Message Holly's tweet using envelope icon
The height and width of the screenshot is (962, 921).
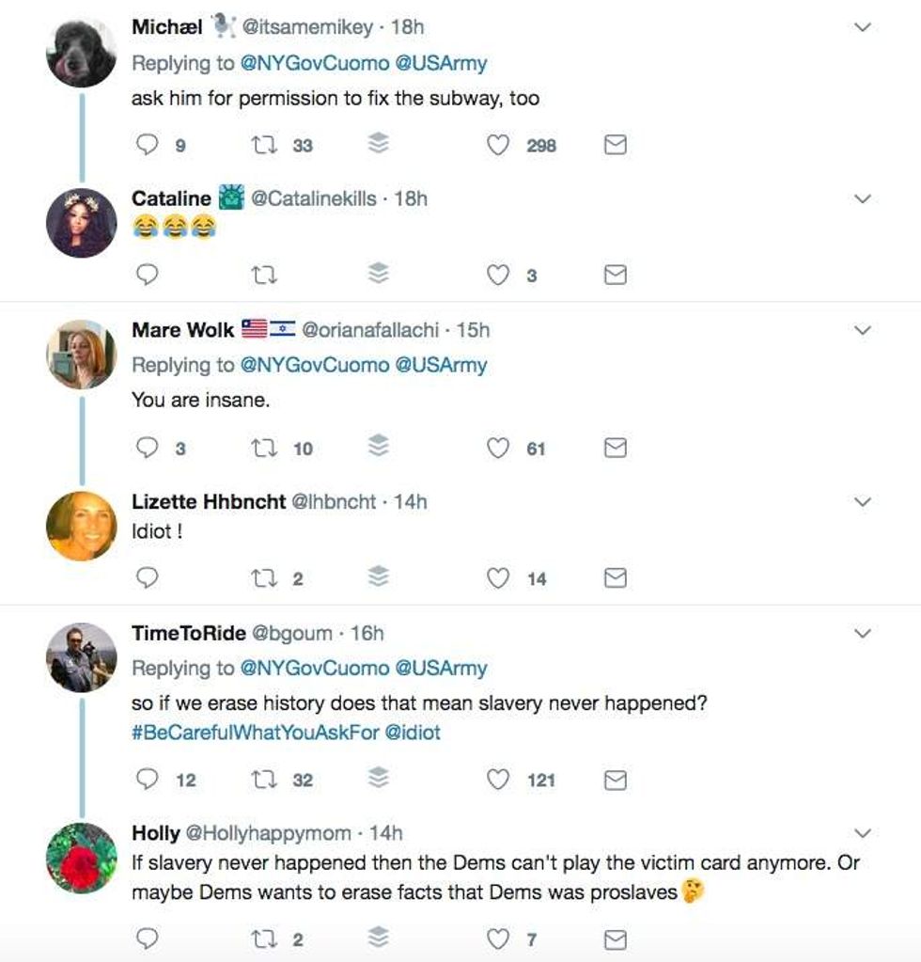pos(615,938)
